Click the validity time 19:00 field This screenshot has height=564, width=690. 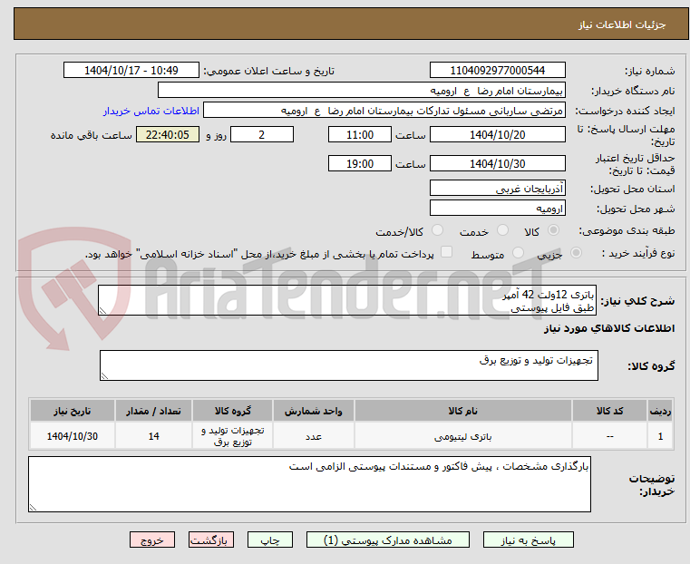pos(360,163)
